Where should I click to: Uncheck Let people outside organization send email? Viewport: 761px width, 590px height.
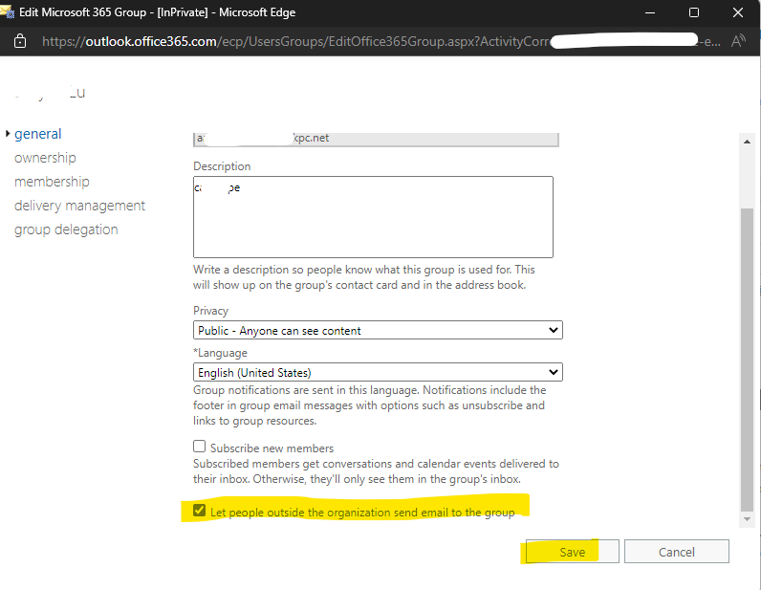pyautogui.click(x=199, y=511)
